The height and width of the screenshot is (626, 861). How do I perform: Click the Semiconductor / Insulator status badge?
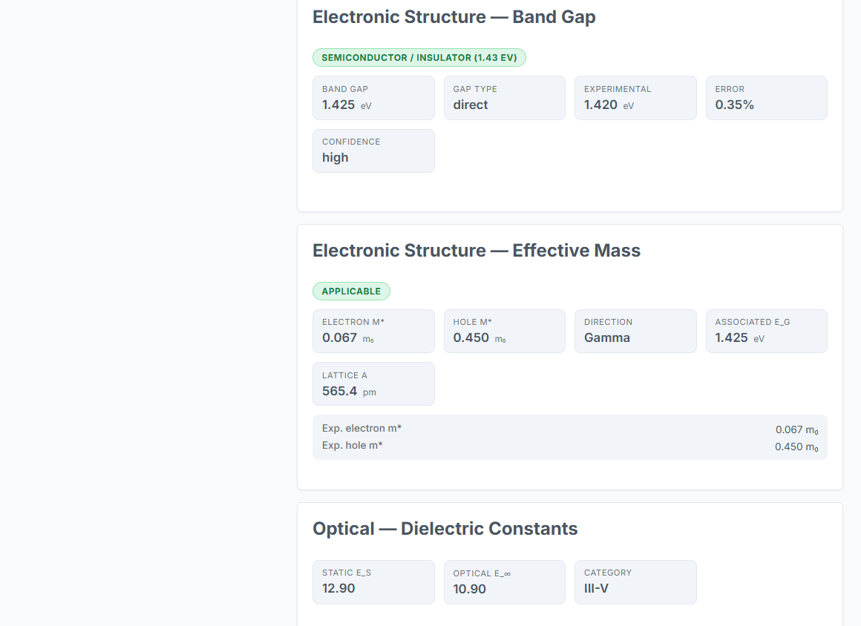419,58
